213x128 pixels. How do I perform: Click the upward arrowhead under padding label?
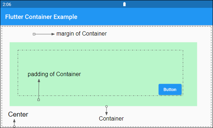click(x=39, y=81)
